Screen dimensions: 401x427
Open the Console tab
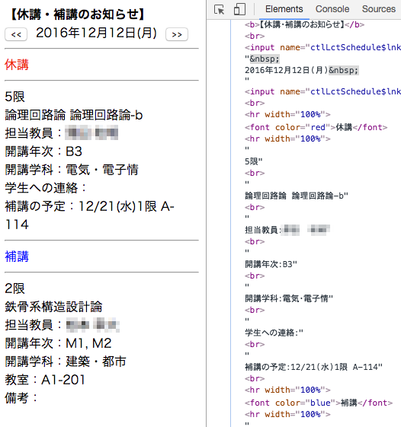pyautogui.click(x=332, y=9)
